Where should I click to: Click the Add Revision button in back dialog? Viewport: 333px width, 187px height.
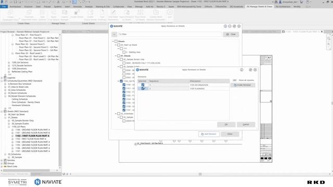tap(209, 134)
